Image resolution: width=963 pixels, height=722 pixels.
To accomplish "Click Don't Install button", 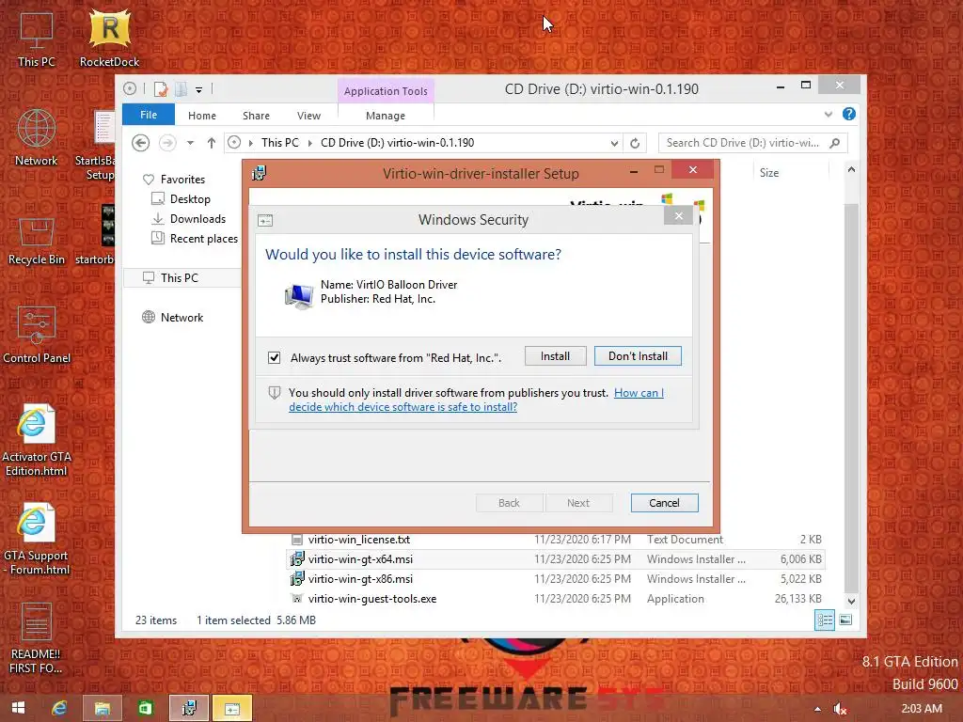I will click(638, 356).
